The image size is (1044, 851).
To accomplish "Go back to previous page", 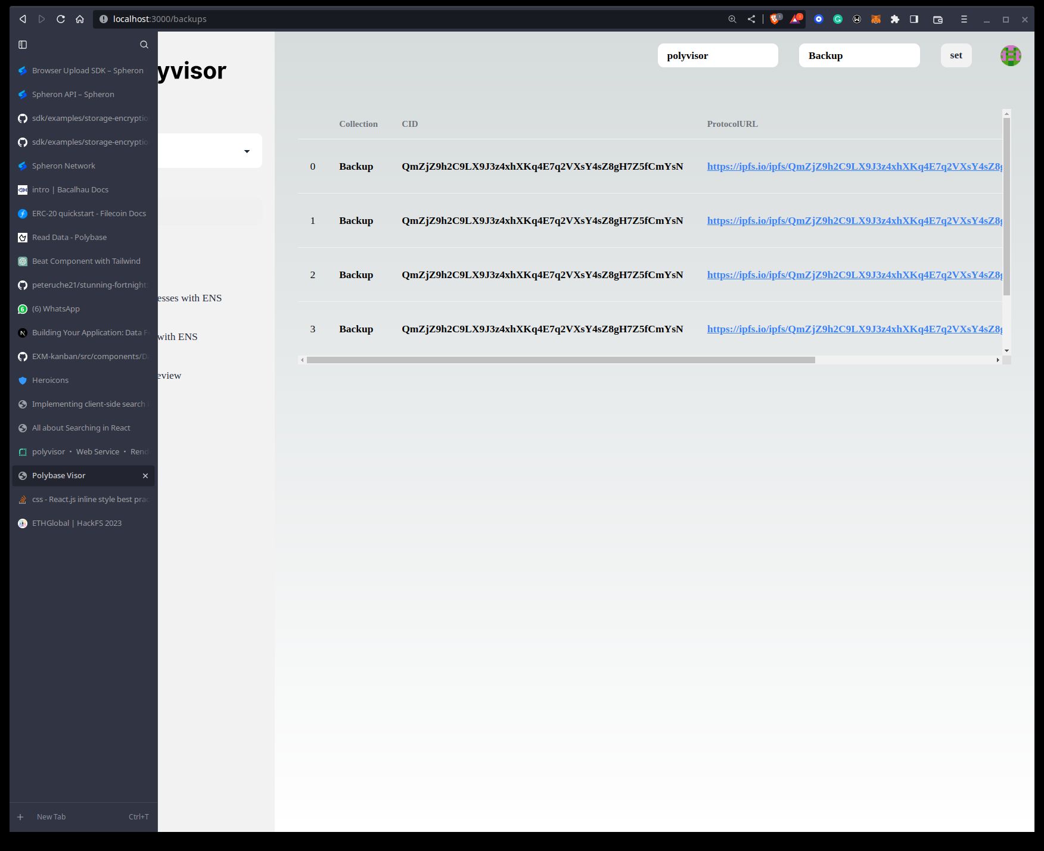I will click(23, 19).
